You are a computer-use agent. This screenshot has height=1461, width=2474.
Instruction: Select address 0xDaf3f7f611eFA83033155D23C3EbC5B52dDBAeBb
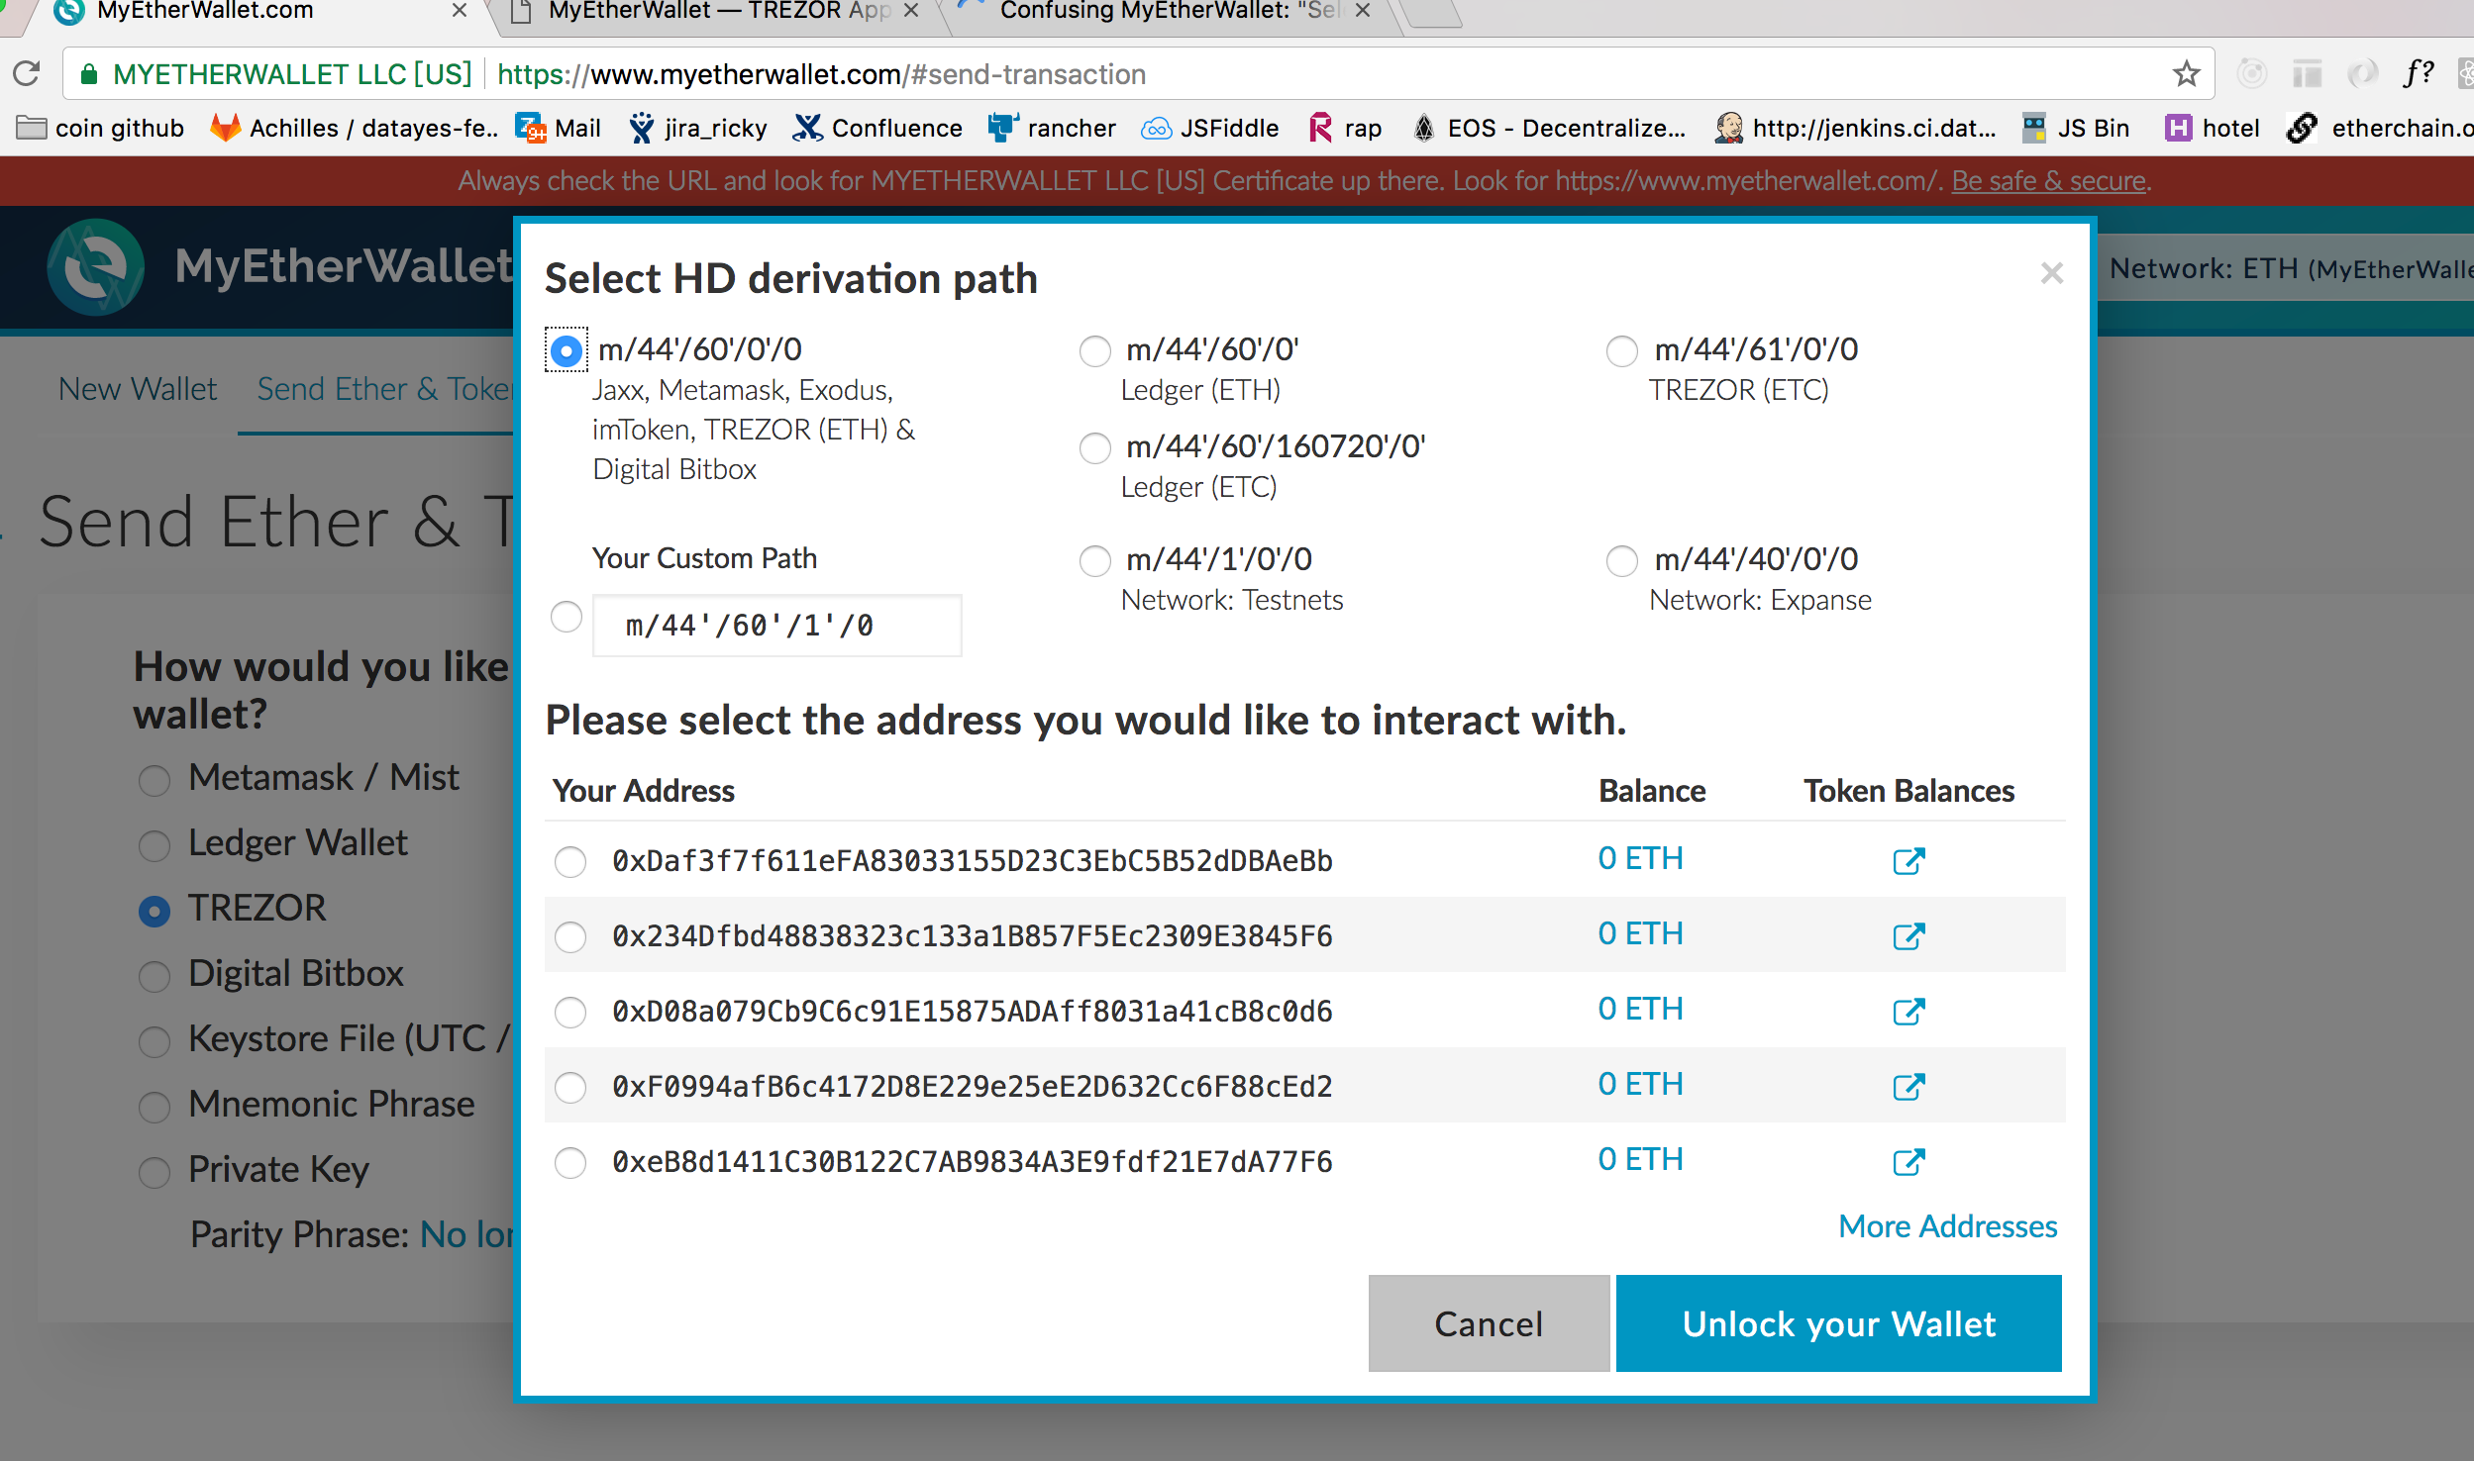pos(569,860)
